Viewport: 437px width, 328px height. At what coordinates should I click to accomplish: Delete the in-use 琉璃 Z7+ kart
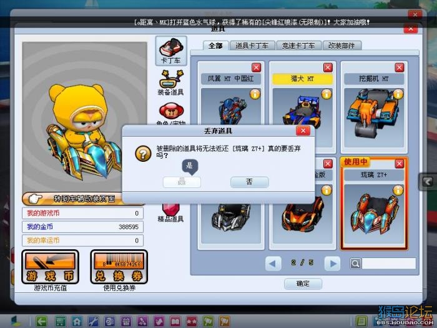pyautogui.click(x=400, y=164)
